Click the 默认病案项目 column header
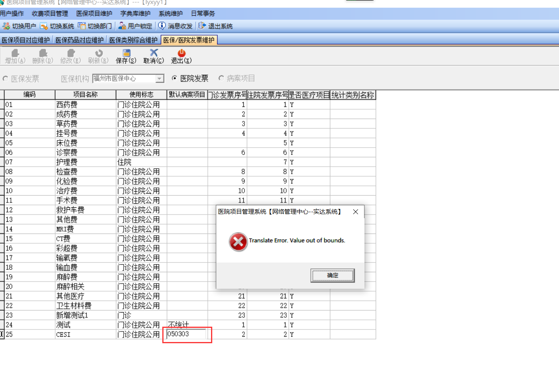Viewport: 559px width, 390px height. 187,94
